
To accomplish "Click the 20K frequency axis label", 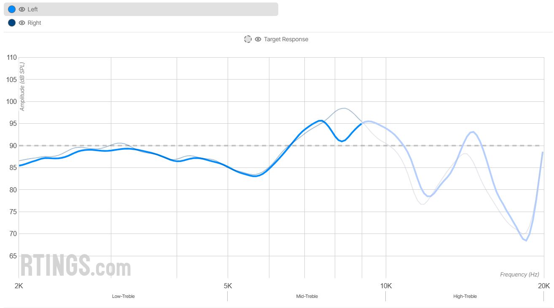I will [x=543, y=286].
